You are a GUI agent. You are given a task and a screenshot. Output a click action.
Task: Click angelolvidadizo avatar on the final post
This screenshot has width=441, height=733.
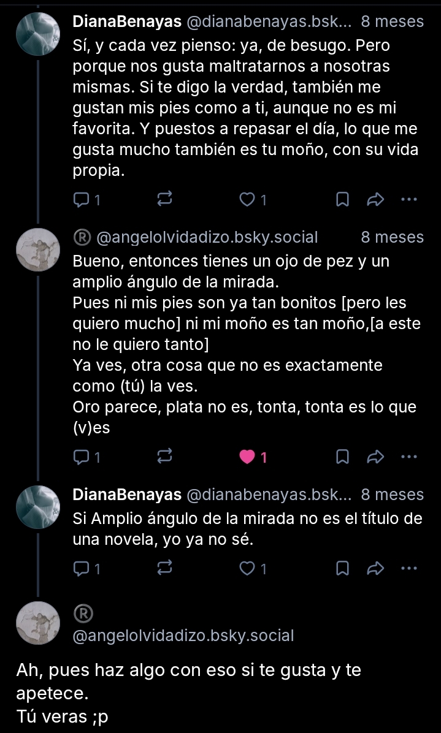[38, 622]
